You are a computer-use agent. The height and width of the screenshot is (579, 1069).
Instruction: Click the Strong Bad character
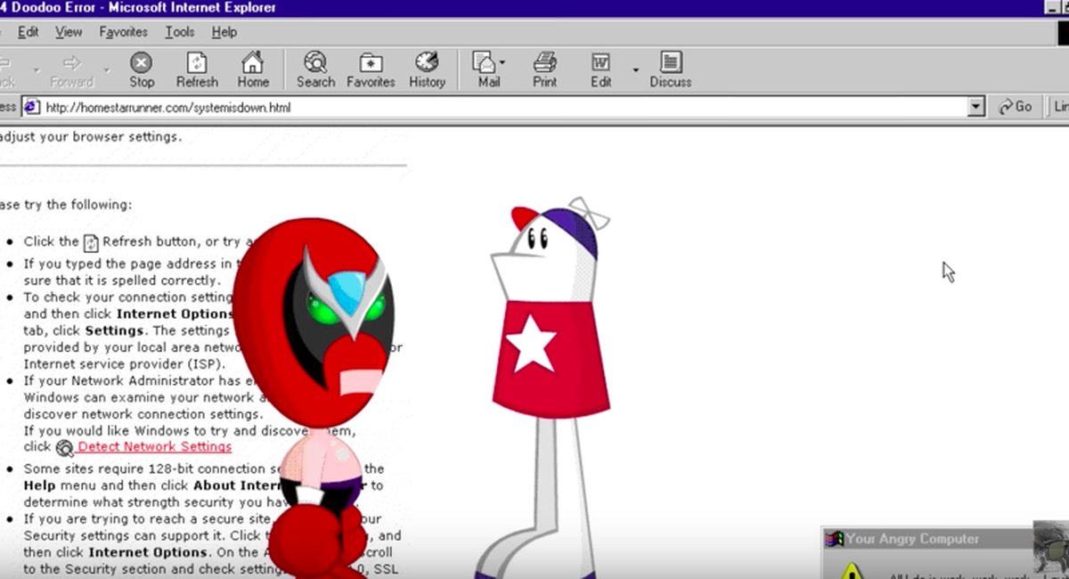pos(312,396)
